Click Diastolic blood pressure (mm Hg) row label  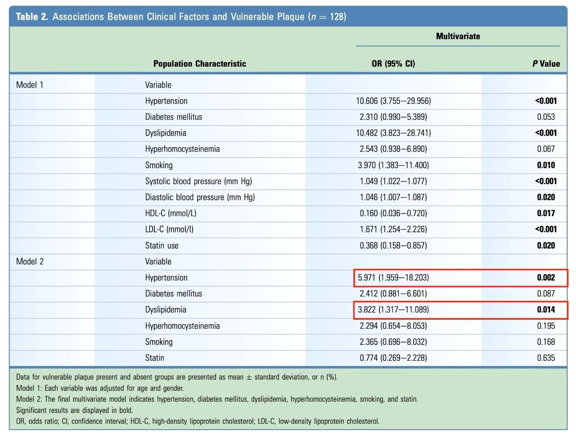(x=200, y=197)
